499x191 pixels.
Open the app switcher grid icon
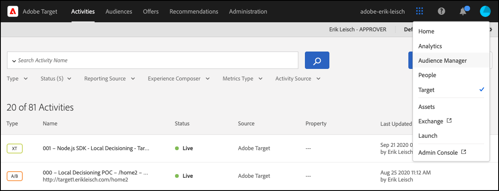[x=420, y=12]
